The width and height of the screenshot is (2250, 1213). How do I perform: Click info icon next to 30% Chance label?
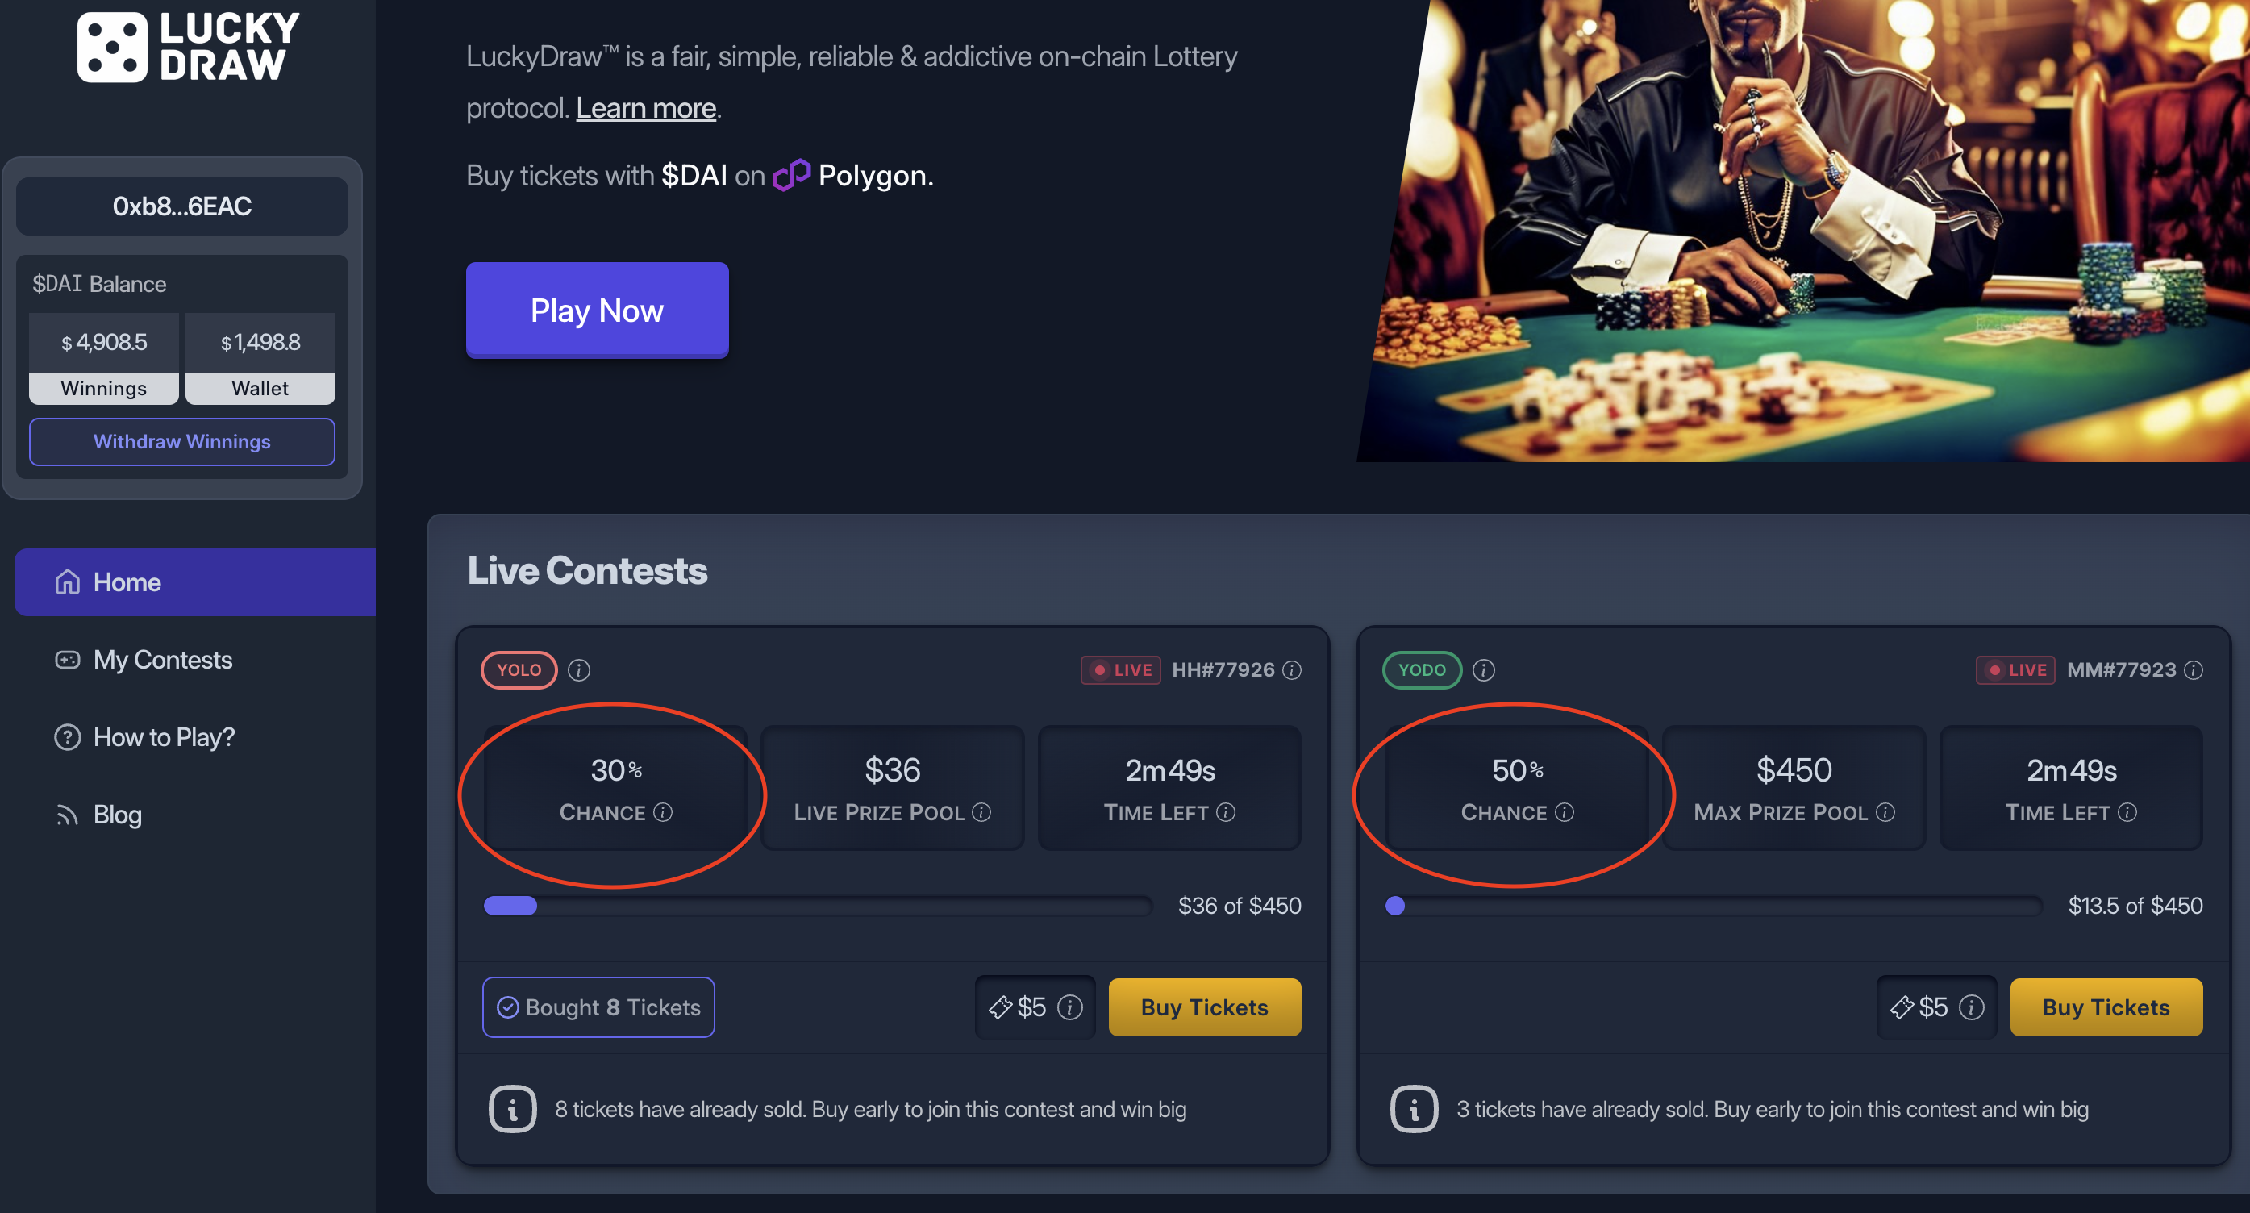coord(663,812)
